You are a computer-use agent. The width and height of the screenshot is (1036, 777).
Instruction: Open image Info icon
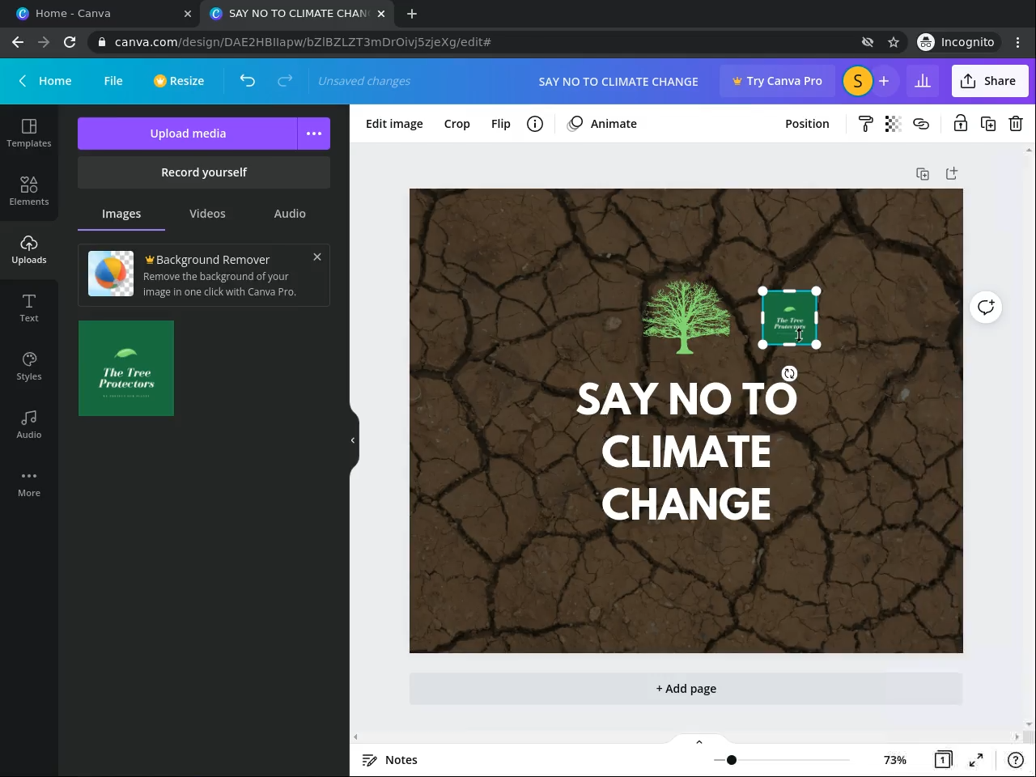(535, 124)
